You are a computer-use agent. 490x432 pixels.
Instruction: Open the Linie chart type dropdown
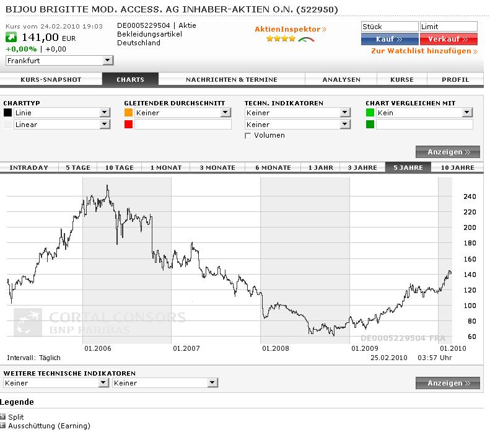(x=62, y=113)
